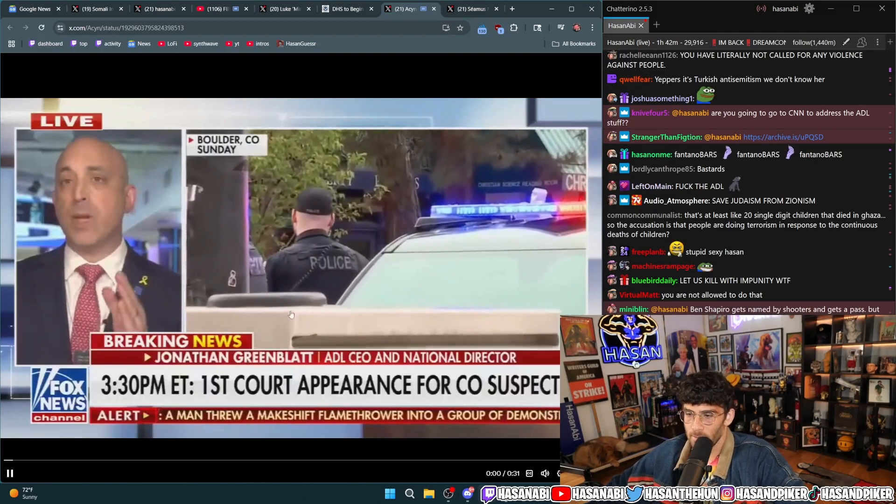Reload the current page
The image size is (896, 504).
42,28
